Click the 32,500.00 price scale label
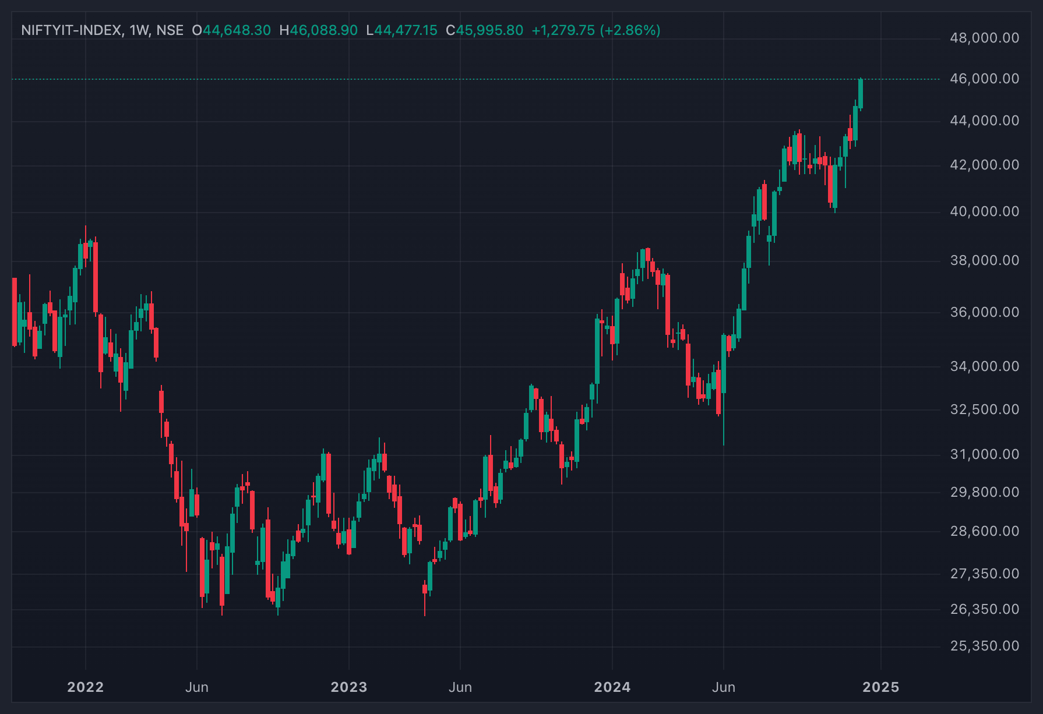This screenshot has width=1043, height=714. click(x=985, y=409)
